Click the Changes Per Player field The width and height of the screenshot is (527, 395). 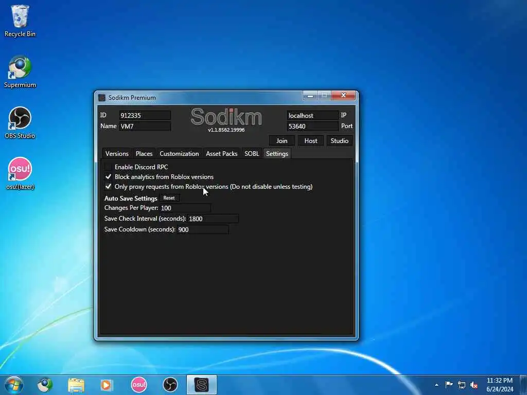pos(185,208)
